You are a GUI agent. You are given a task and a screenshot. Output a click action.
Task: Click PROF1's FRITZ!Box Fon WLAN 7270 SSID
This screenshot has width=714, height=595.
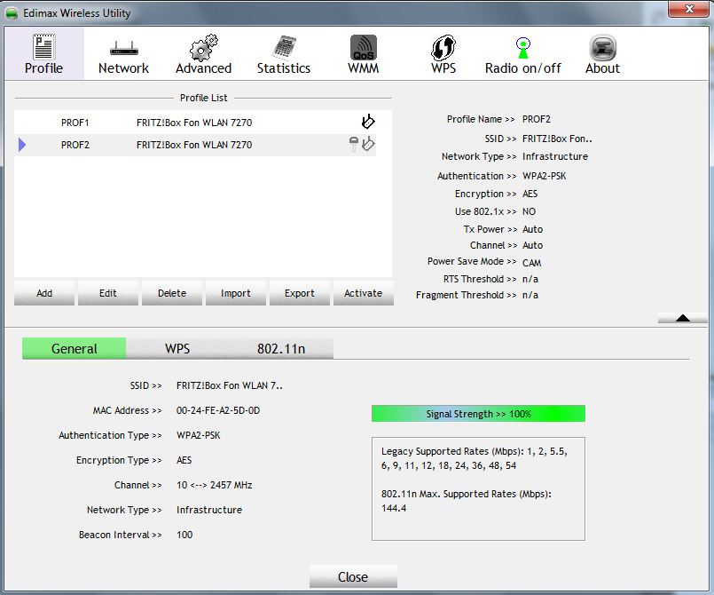pyautogui.click(x=194, y=123)
